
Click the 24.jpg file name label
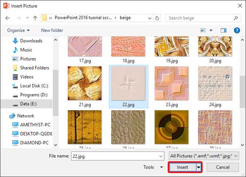(215, 104)
